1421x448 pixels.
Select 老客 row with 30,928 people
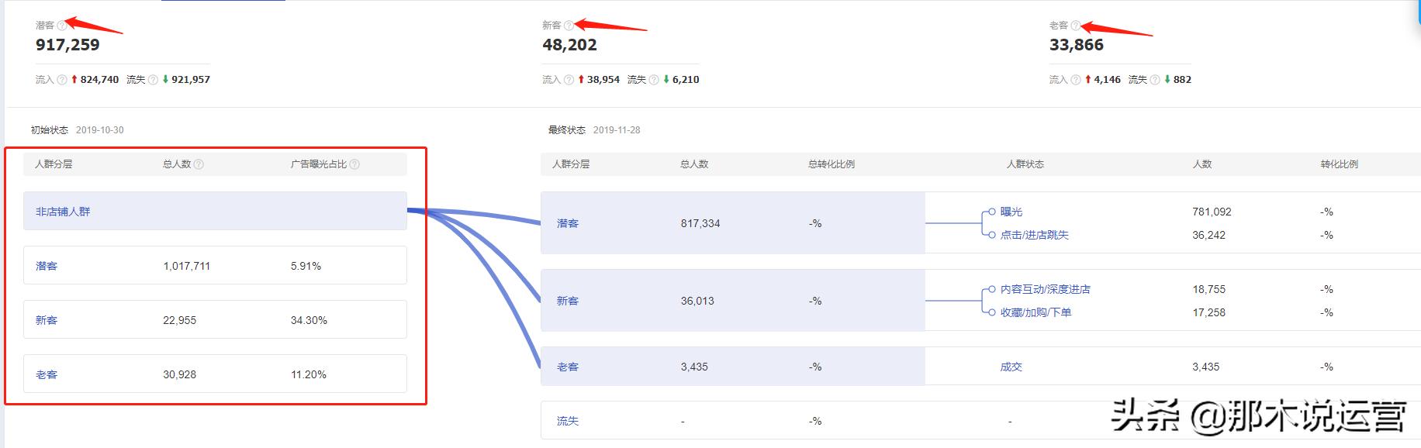[215, 374]
